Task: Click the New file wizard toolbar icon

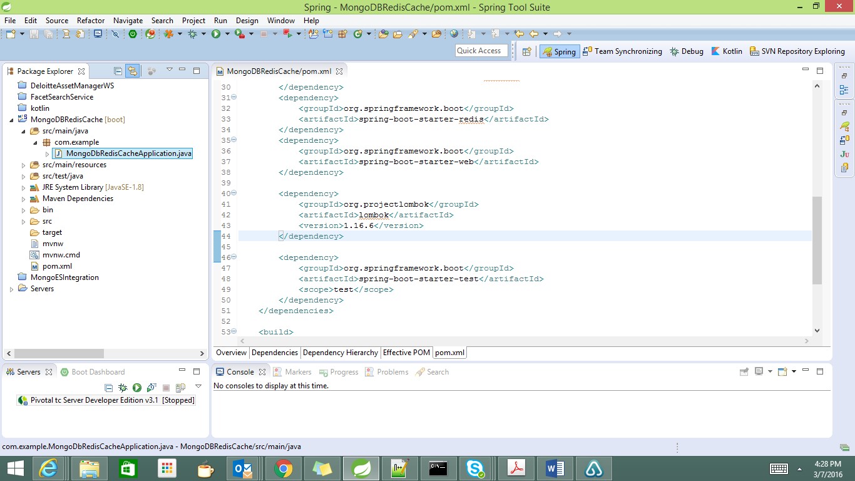Action: [x=11, y=34]
